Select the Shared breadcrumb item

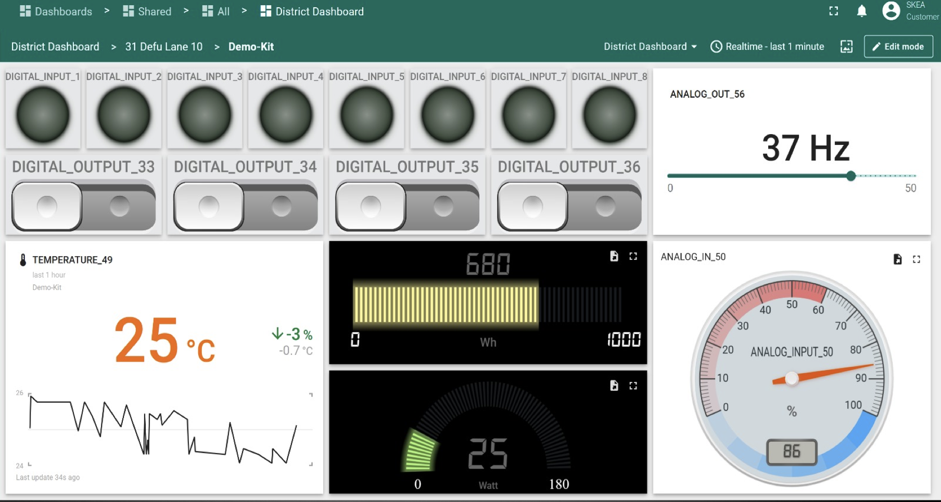[x=147, y=11]
